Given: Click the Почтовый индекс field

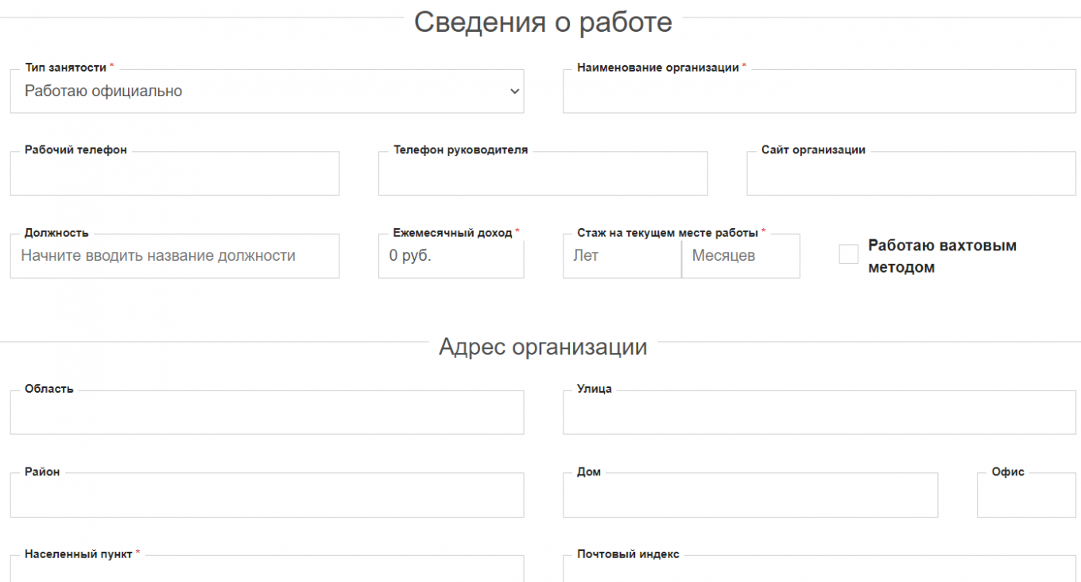Looking at the screenshot, I should click(819, 569).
